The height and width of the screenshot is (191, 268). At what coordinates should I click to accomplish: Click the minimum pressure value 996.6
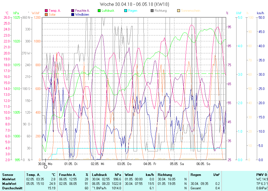coord(117,179)
